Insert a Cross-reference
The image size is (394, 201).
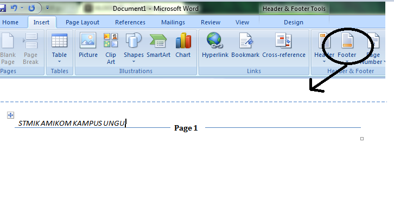(x=284, y=46)
